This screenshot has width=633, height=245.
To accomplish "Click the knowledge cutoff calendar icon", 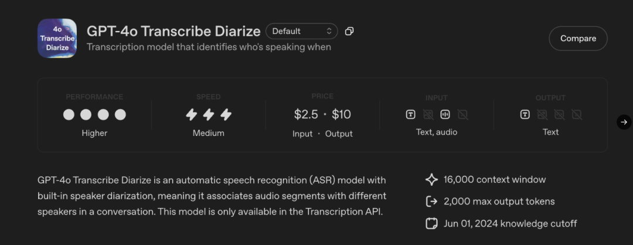I will point(431,223).
